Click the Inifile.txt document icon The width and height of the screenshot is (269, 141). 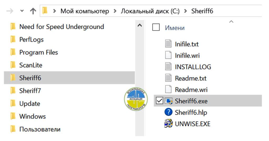pyautogui.click(x=168, y=44)
